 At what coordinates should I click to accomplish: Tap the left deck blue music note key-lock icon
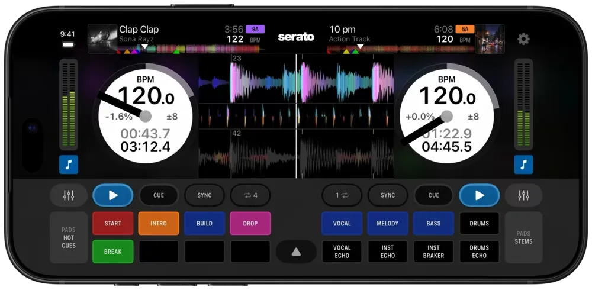pyautogui.click(x=69, y=165)
